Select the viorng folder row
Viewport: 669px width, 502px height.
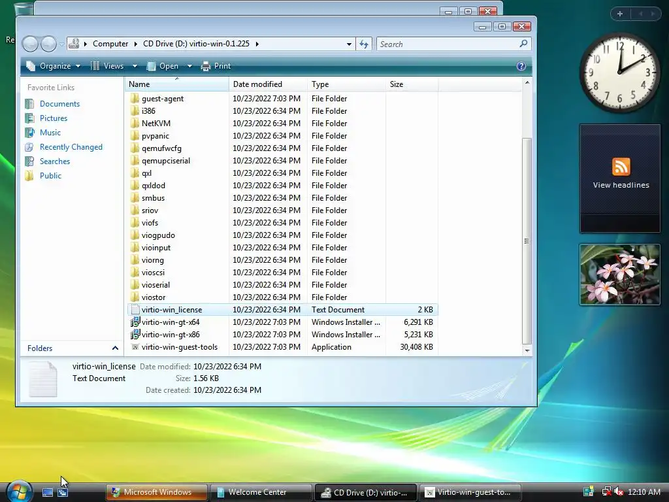click(x=282, y=260)
